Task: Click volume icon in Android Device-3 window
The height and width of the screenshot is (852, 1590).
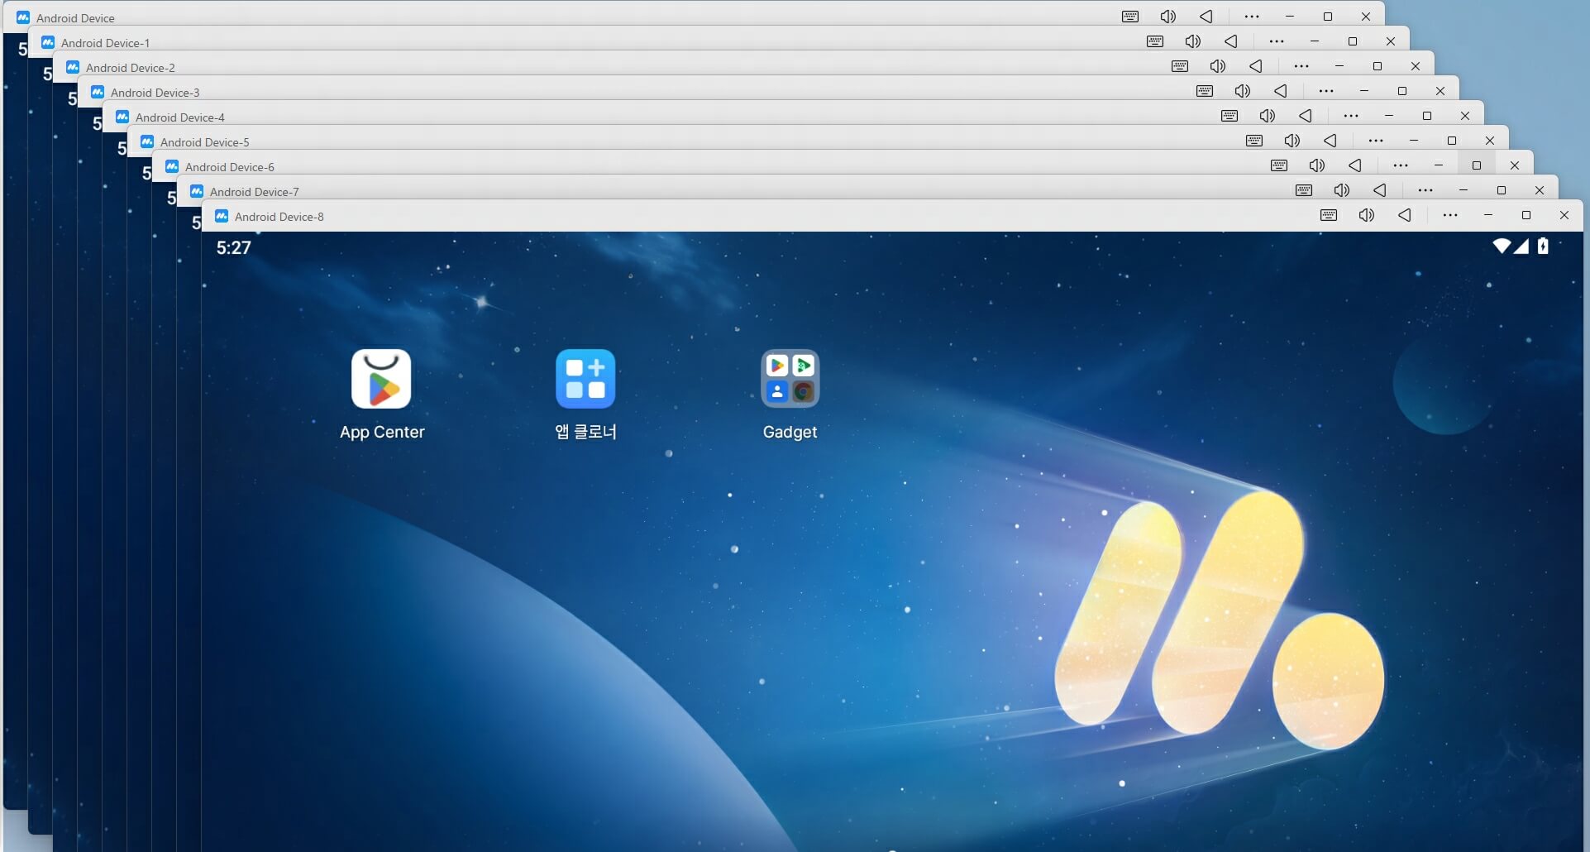Action: click(1243, 91)
